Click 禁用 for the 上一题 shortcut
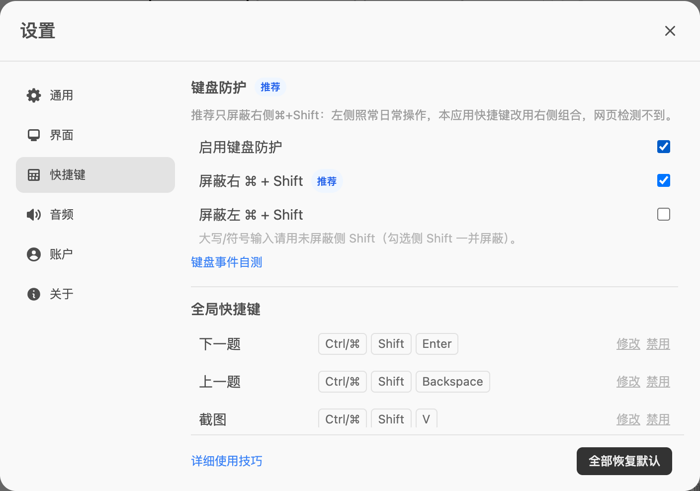The image size is (700, 491). pyautogui.click(x=658, y=382)
